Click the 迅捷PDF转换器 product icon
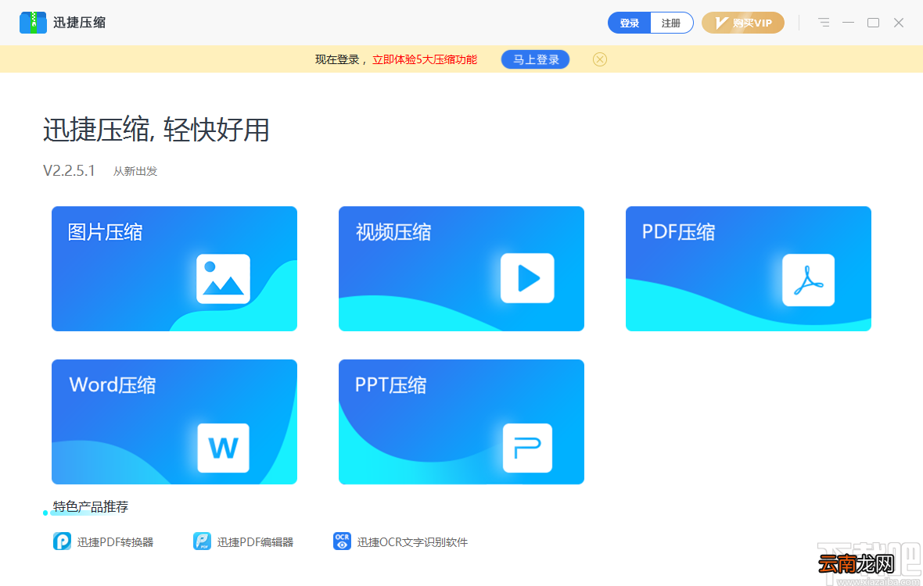Viewport: 923px width, 586px height. click(62, 541)
